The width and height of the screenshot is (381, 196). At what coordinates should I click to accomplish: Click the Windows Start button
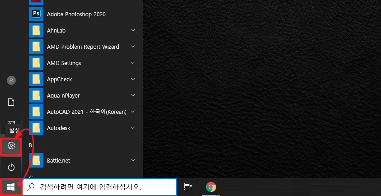click(x=11, y=187)
